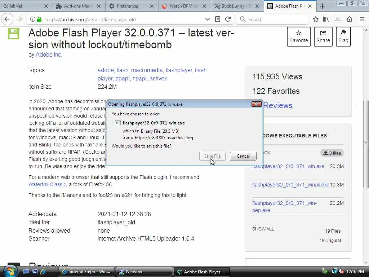Open the flashplayer topic link

[179, 70]
